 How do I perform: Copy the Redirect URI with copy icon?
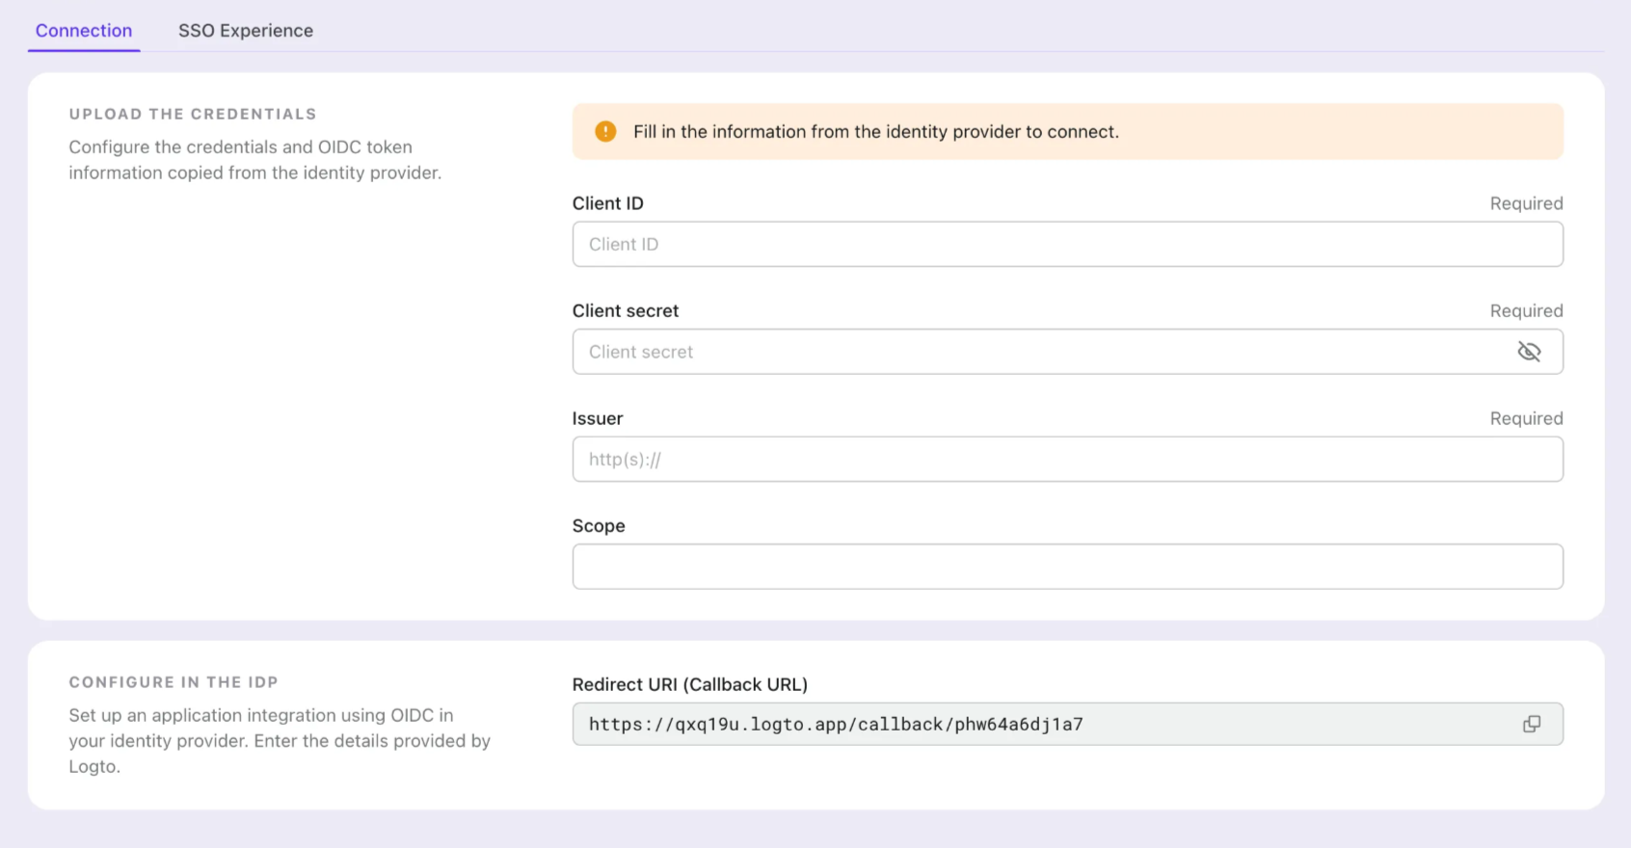click(x=1531, y=725)
